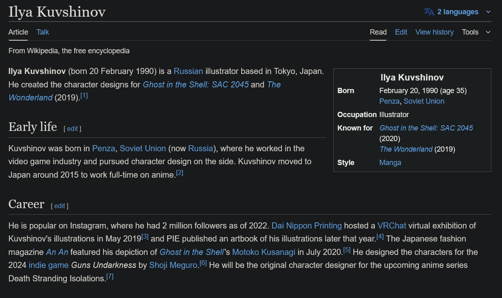This screenshot has height=298, width=502.
Task: Open Shoji Meguro link
Action: click(x=174, y=265)
